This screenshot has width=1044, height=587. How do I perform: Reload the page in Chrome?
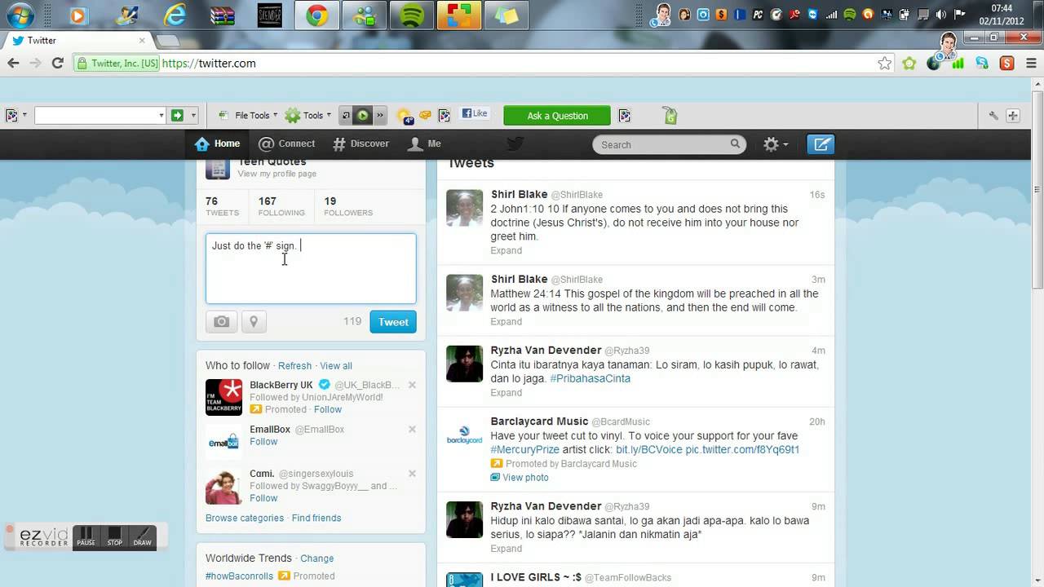pyautogui.click(x=58, y=63)
